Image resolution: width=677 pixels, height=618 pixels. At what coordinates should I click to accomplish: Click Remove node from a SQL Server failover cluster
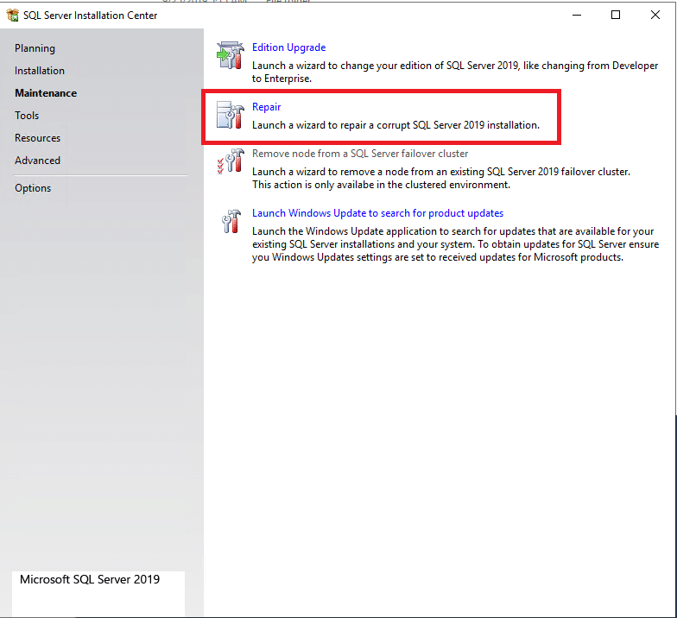pyautogui.click(x=360, y=154)
